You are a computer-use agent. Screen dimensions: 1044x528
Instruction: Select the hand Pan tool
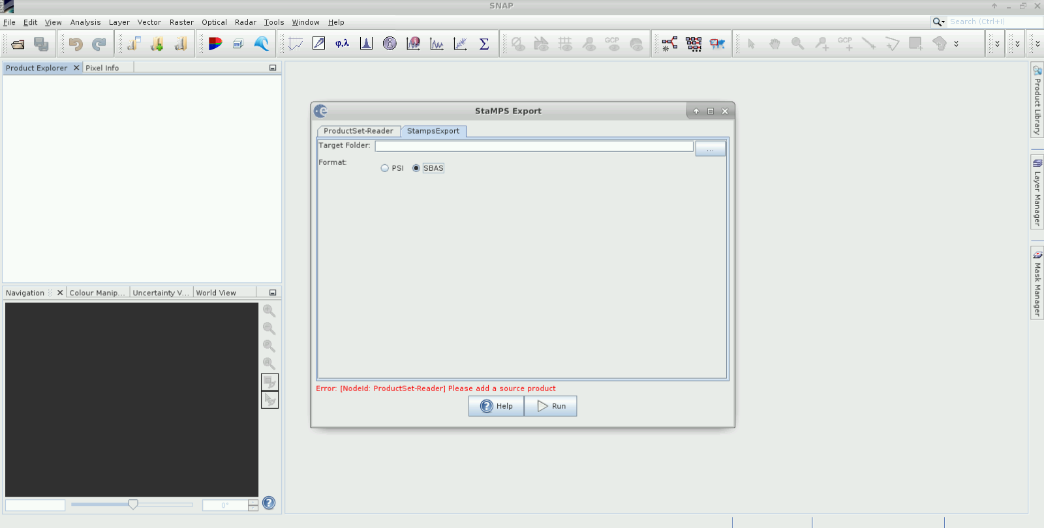(775, 44)
